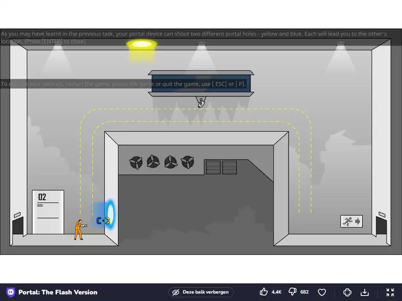The height and width of the screenshot is (301, 402).
Task: Click the yellow portal on the ceiling
Action: click(141, 44)
